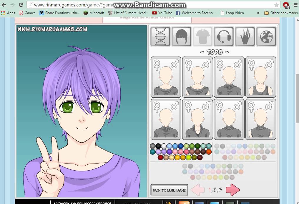Pick the deep purple color ball
Screen dimensions: 299x204
coord(169,152)
